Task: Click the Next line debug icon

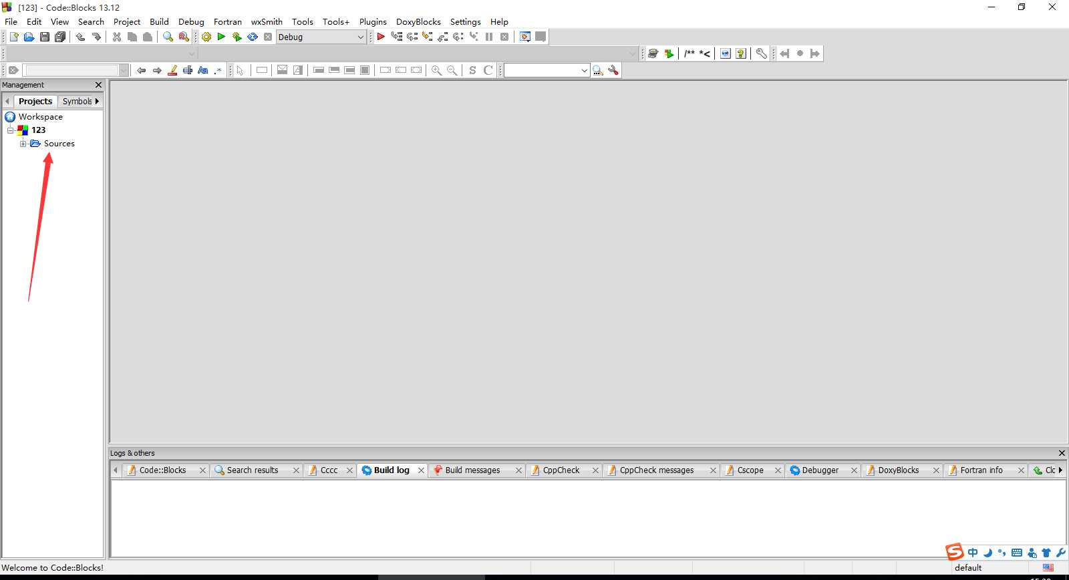Action: (x=412, y=37)
